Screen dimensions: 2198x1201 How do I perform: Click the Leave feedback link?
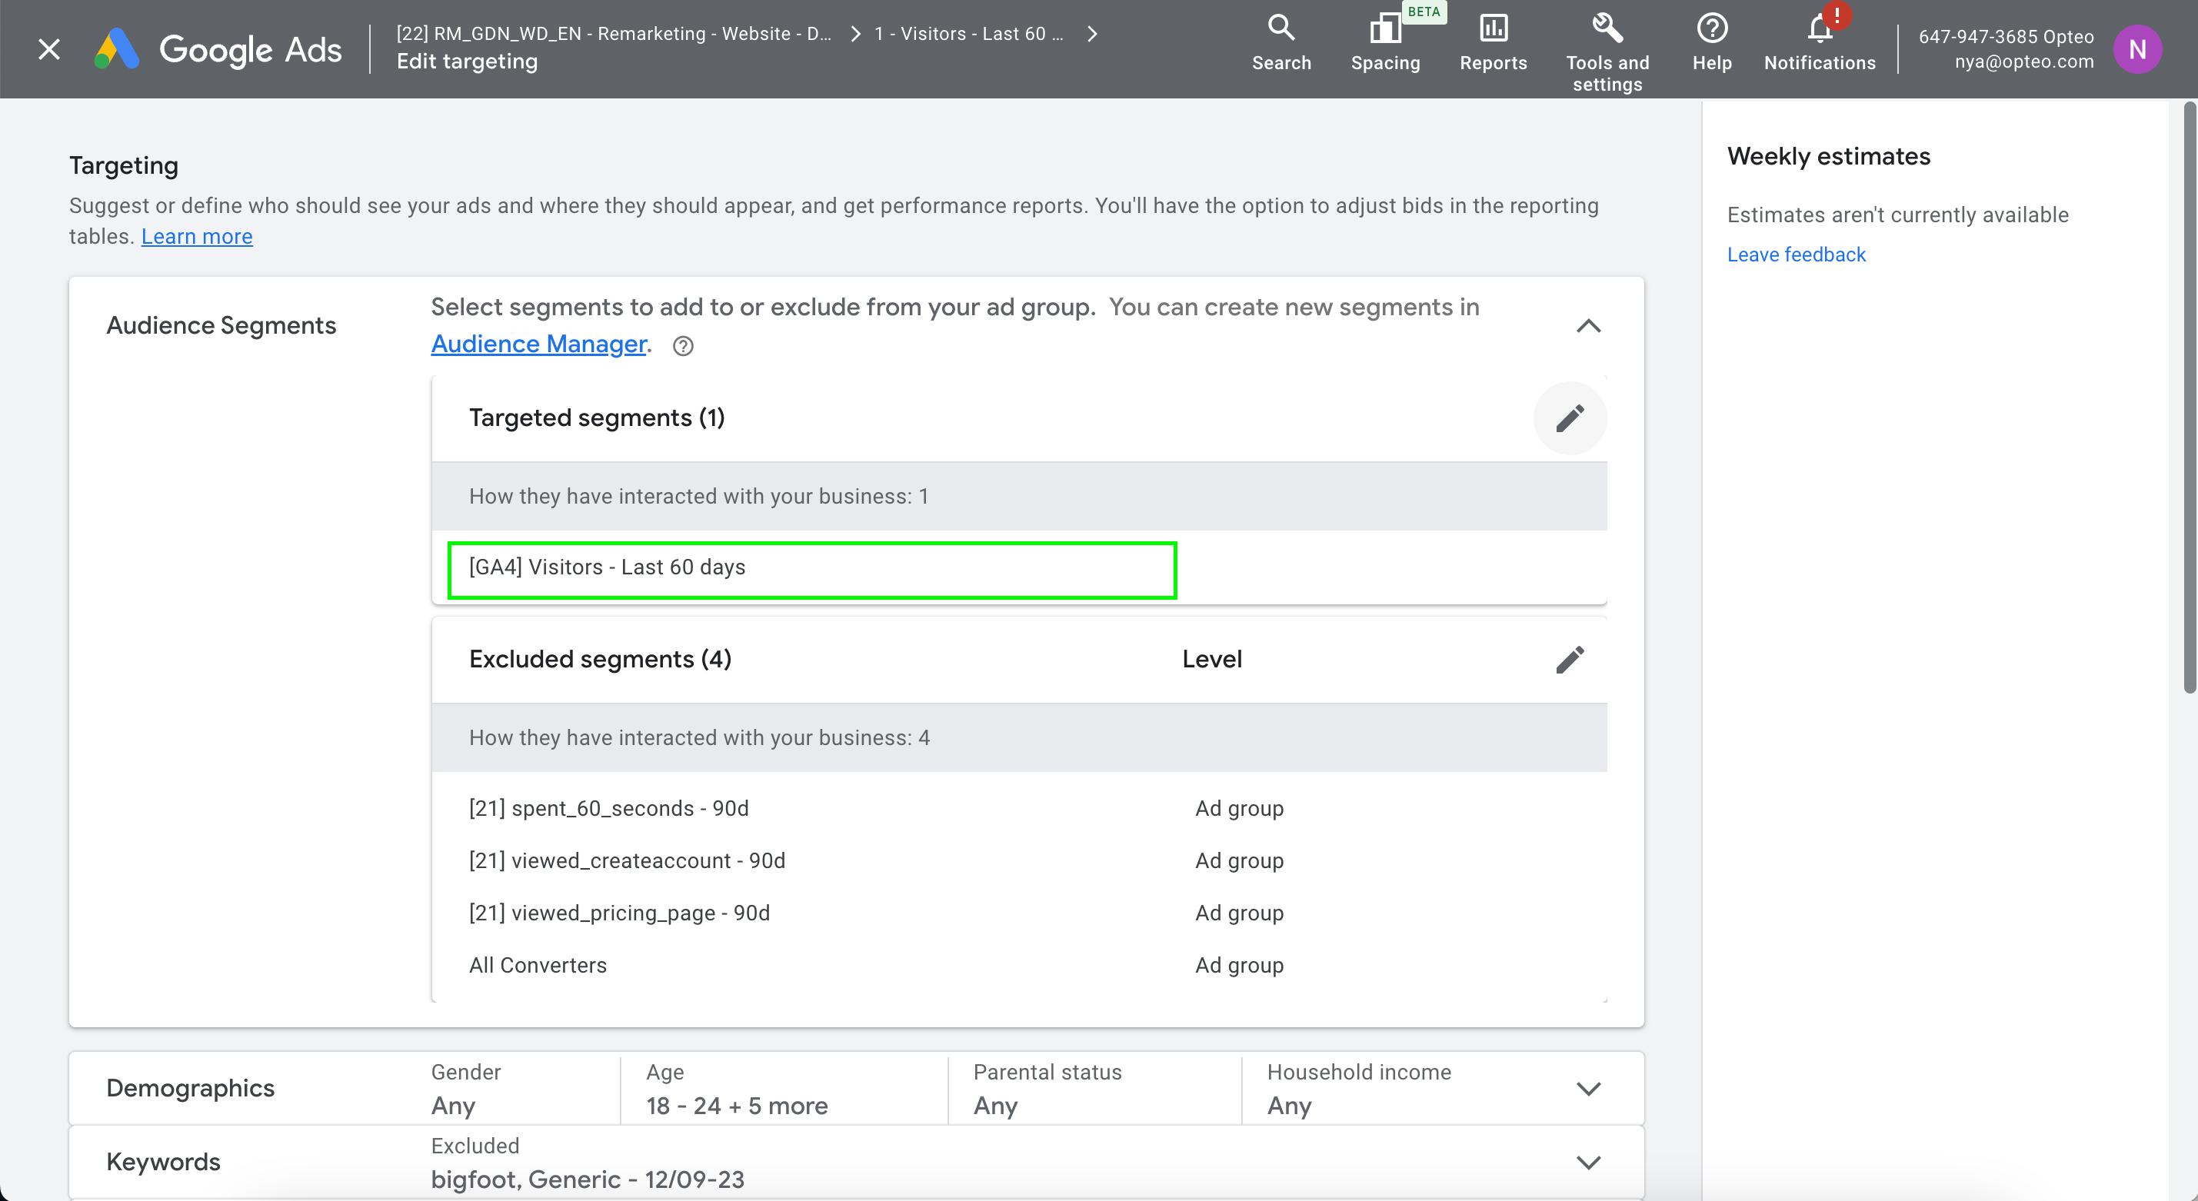click(1796, 255)
